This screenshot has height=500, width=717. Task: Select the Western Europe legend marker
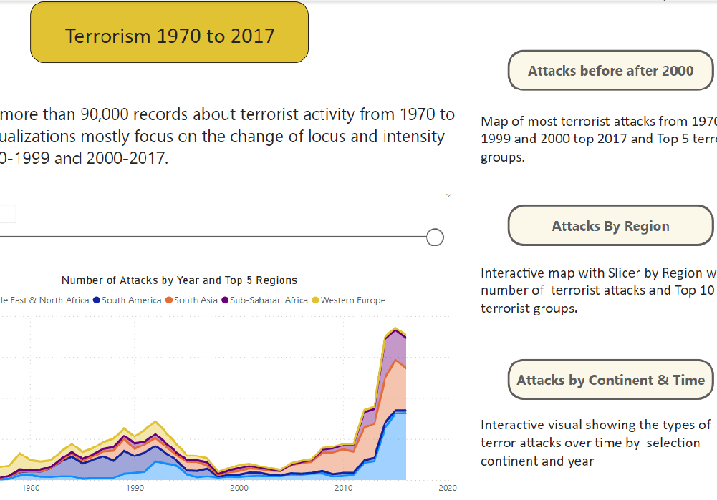tap(315, 300)
